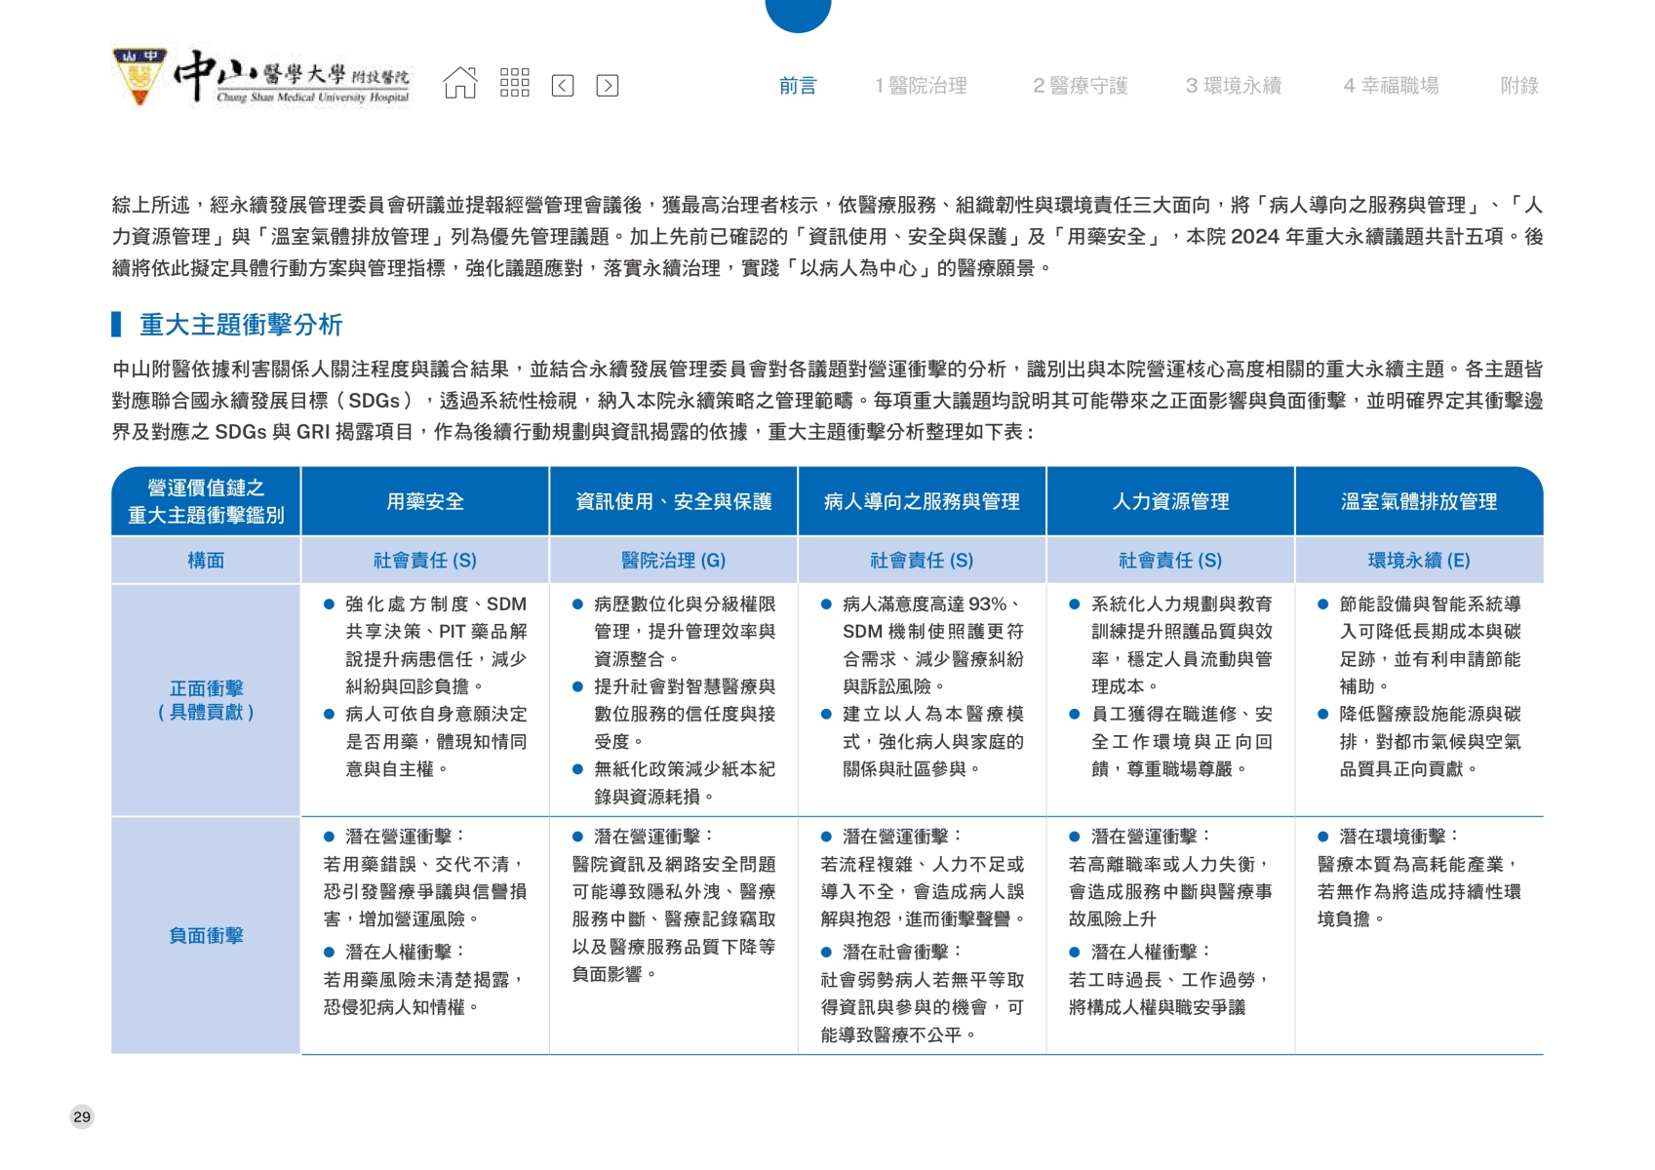Select the 正面衝擊 row header cell
The width and height of the screenshot is (1655, 1170).
click(206, 700)
